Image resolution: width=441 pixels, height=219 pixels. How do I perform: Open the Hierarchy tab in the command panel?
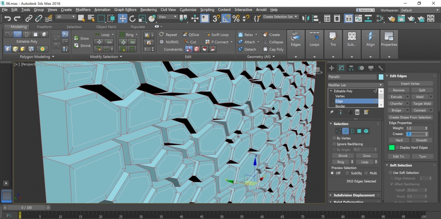[x=351, y=68]
